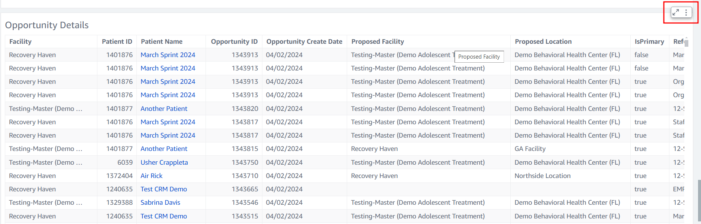Open the Usher Crappleta patient link

164,162
